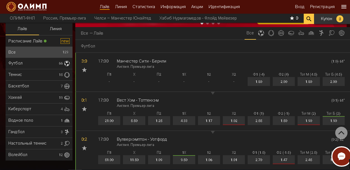Select Волейбол category in sidebar
Image resolution: width=350 pixels, height=170 pixels.
click(39, 155)
